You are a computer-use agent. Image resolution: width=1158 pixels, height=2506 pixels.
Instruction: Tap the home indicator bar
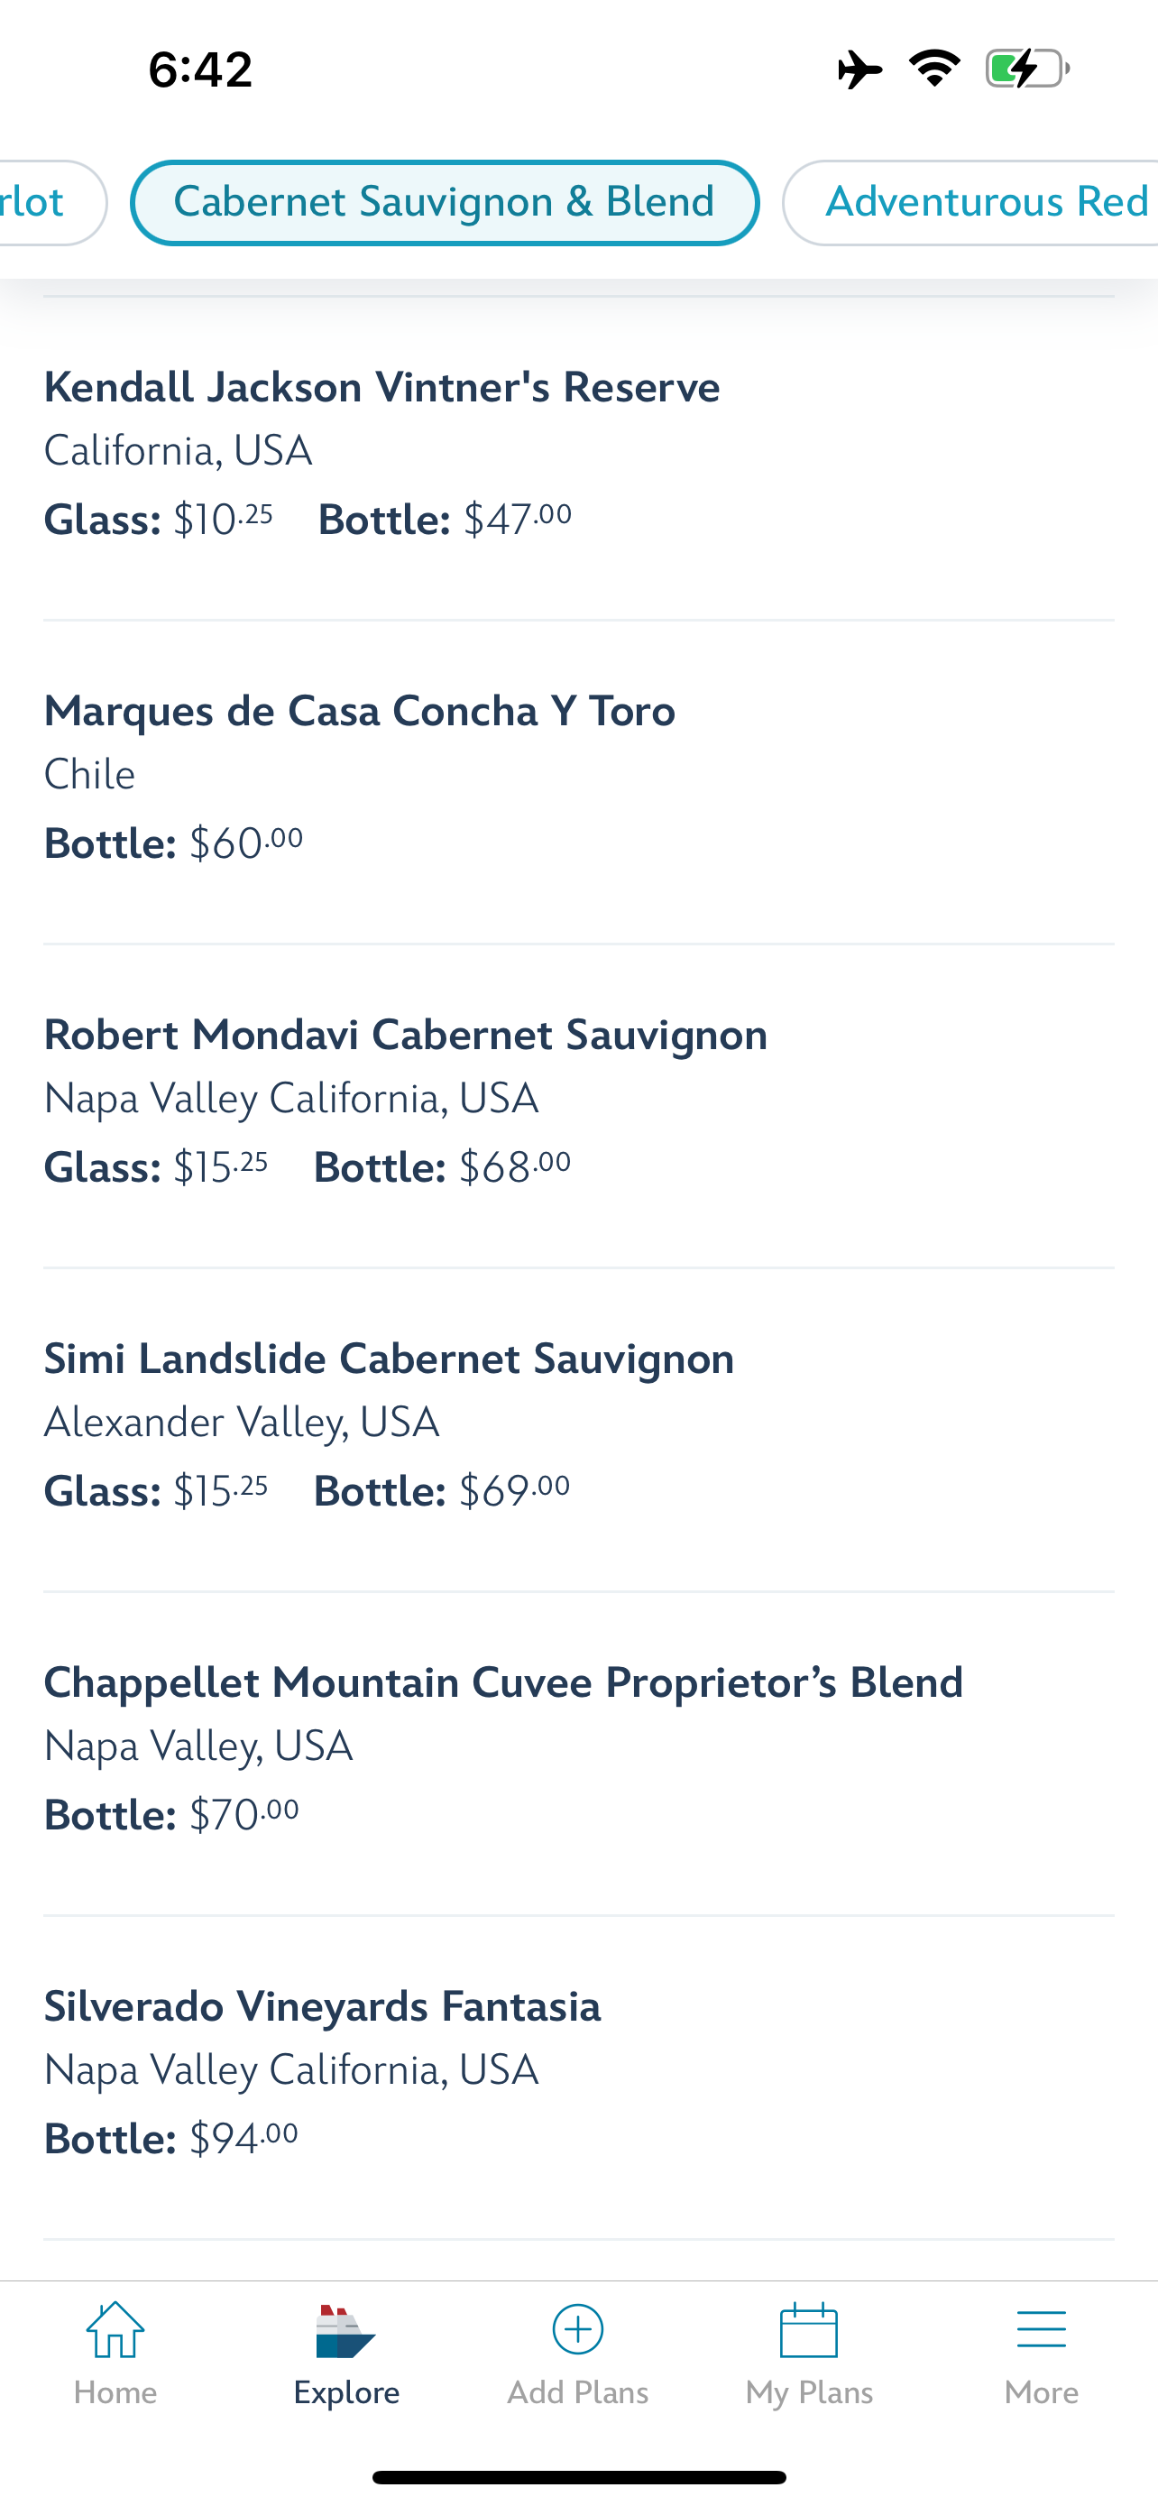point(578,2477)
